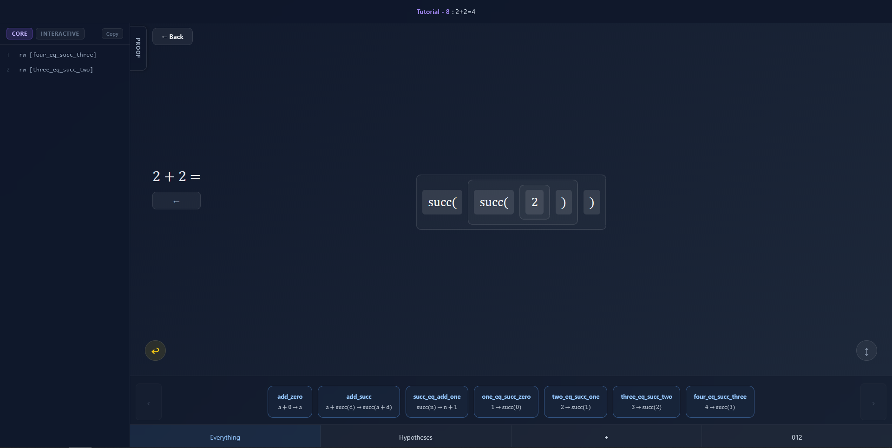The image size is (892, 448).
Task: Open the Hypotheses tab
Action: coord(416,437)
